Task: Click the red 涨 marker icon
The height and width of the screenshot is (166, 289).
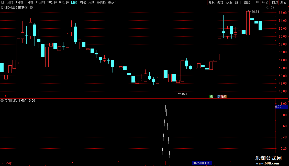Action: 222,97
